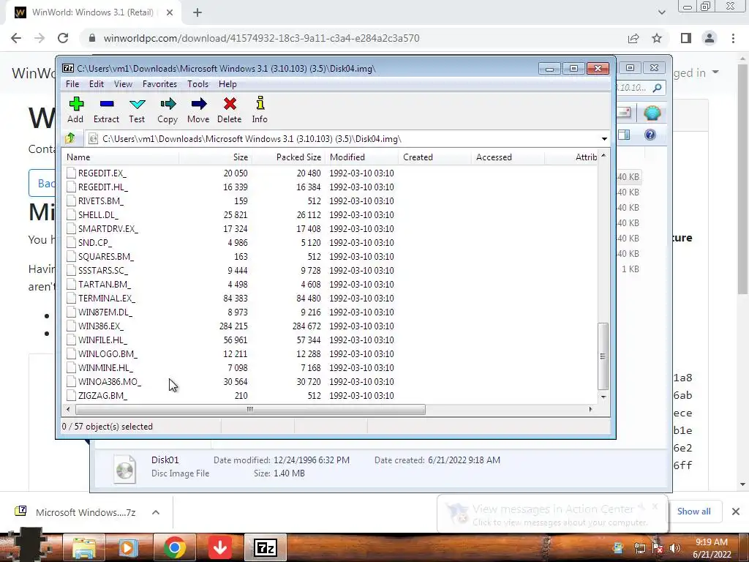Open Windows Explorer taskbar icon
749x562 pixels.
pos(84,547)
